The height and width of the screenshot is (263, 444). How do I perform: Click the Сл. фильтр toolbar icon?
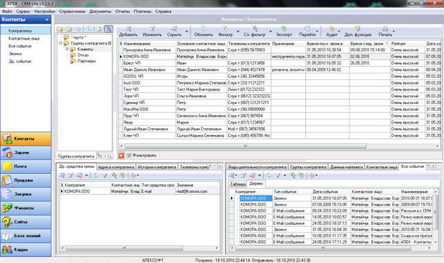point(255,29)
